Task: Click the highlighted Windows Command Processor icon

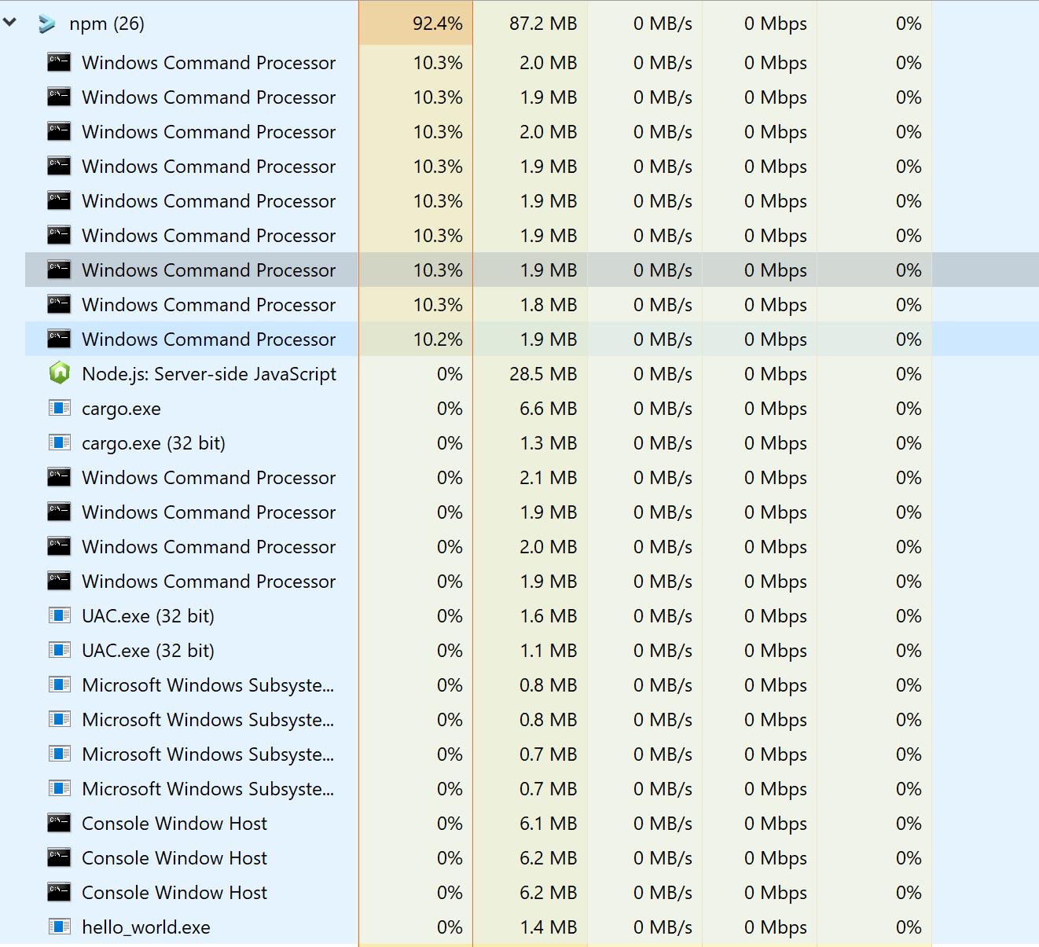Action: tap(59, 270)
